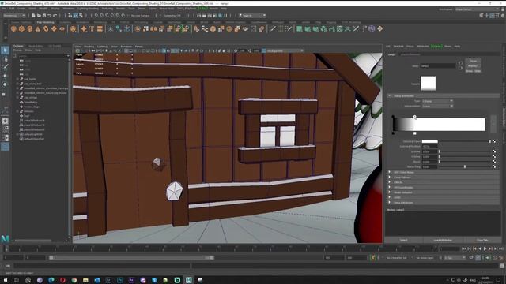Toggle output connection arrow beside ramp name
The image size is (506, 284).
tap(460, 68)
